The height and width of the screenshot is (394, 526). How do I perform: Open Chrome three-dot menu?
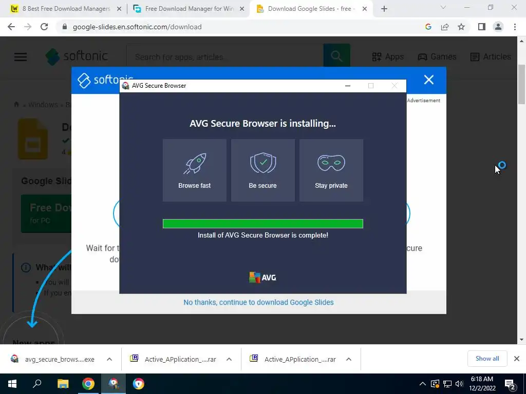(515, 27)
